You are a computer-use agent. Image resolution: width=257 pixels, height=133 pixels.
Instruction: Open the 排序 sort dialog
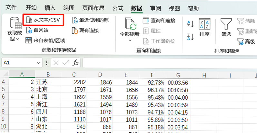(204, 27)
